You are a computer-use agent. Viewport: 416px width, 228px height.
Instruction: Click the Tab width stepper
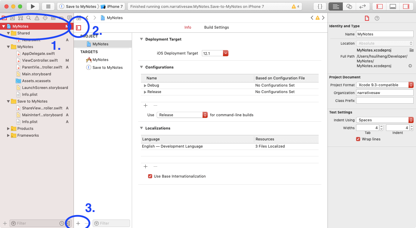point(381,128)
